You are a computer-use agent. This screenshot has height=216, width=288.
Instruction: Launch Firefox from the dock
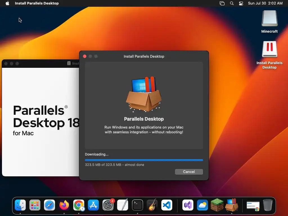pos(64,205)
